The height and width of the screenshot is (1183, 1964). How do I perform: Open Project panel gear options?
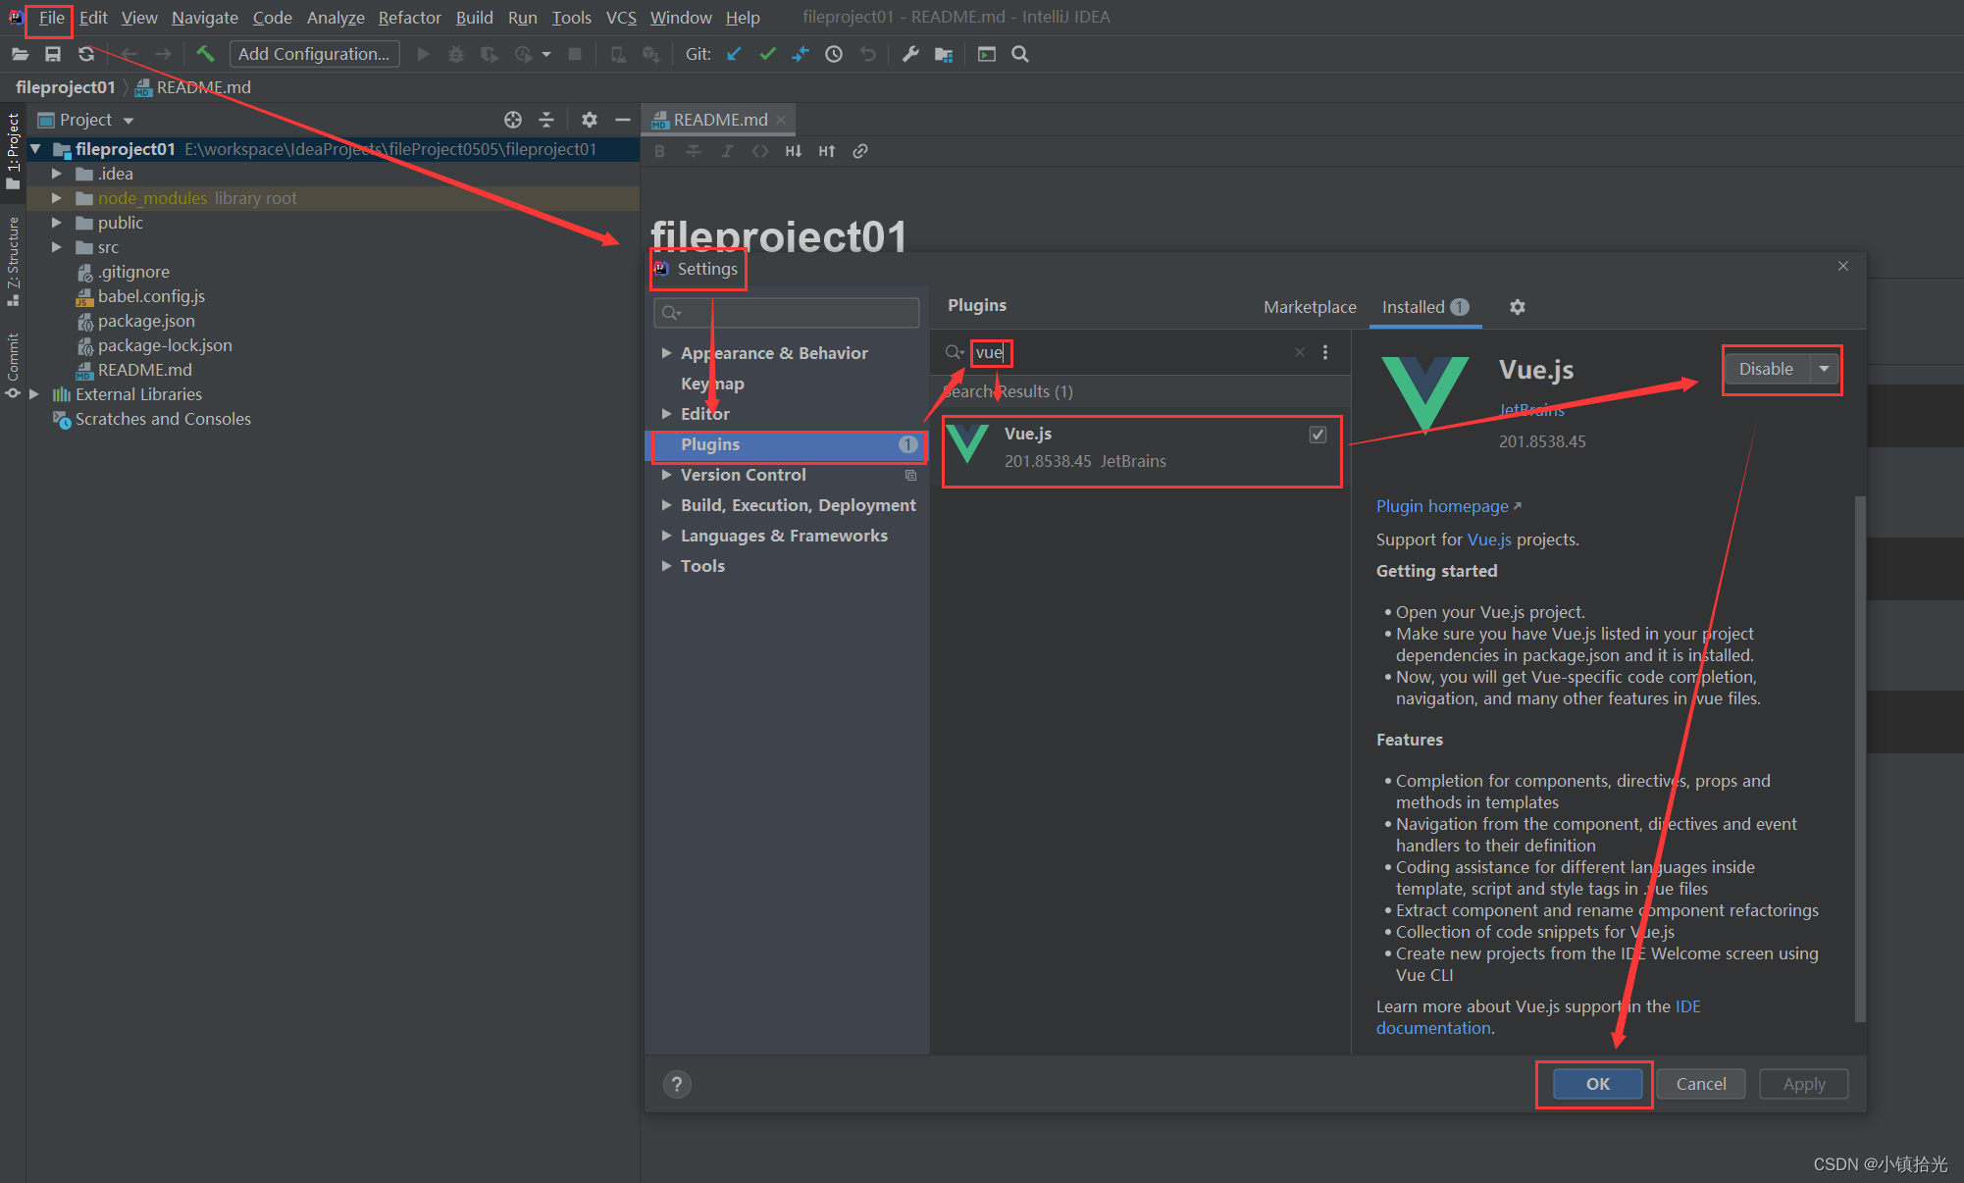pos(589,120)
